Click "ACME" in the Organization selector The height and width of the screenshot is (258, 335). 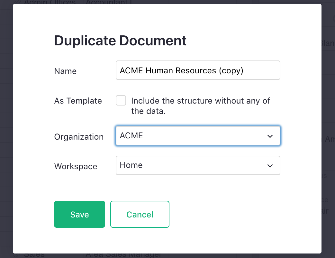point(131,135)
